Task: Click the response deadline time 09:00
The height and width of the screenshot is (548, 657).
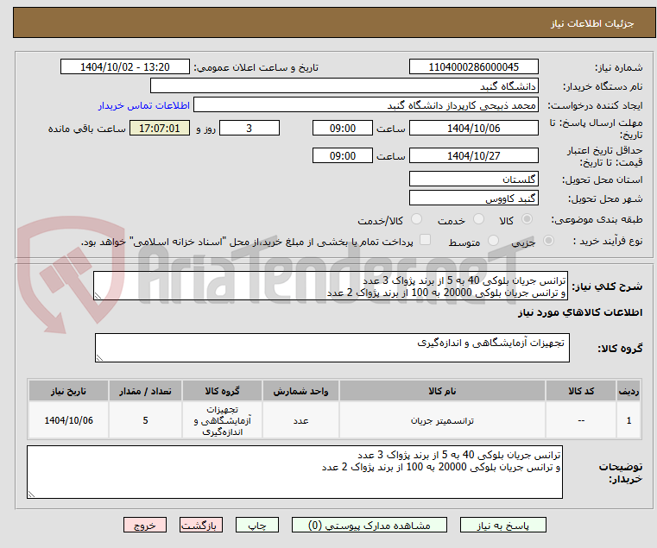Action: pyautogui.click(x=343, y=129)
